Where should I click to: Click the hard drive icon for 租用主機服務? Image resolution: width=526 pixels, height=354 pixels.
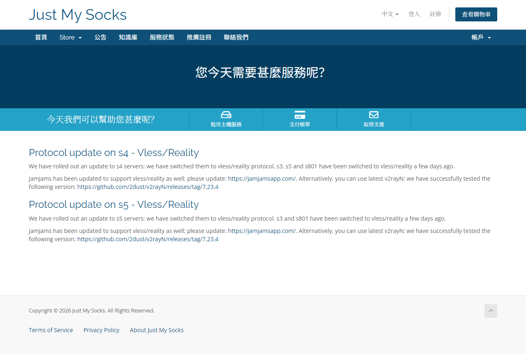[x=226, y=115]
